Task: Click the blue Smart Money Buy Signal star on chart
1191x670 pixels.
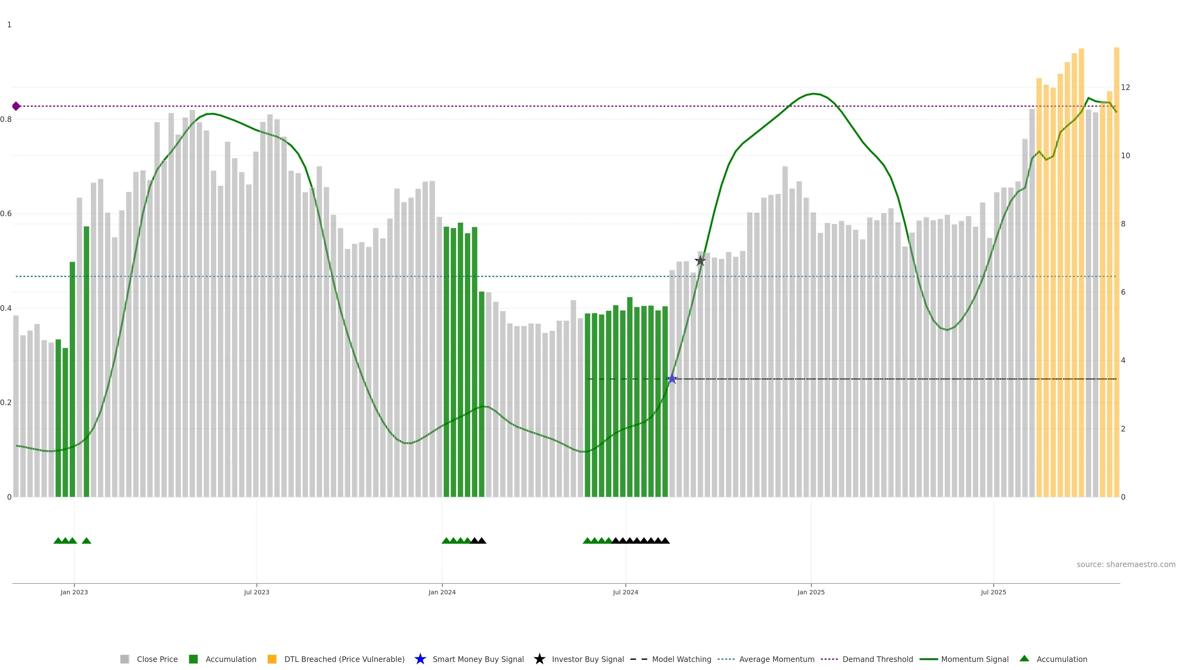Action: (672, 379)
